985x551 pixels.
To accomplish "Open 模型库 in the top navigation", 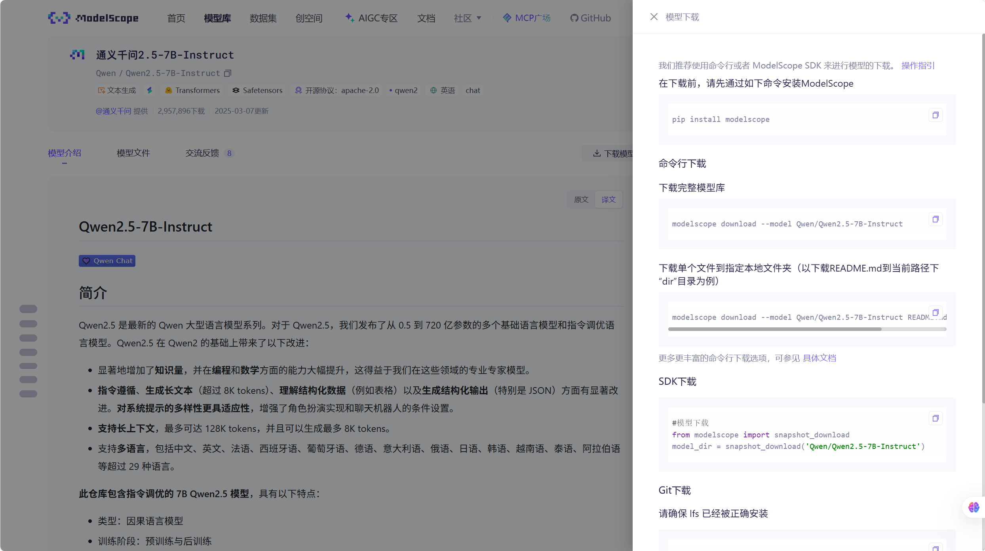I will (x=217, y=18).
